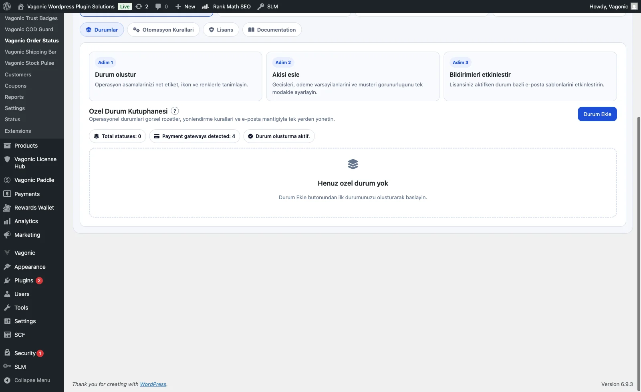This screenshot has width=641, height=392.
Task: Click the Howdy, Vagonic user avatar
Action: [634, 6]
